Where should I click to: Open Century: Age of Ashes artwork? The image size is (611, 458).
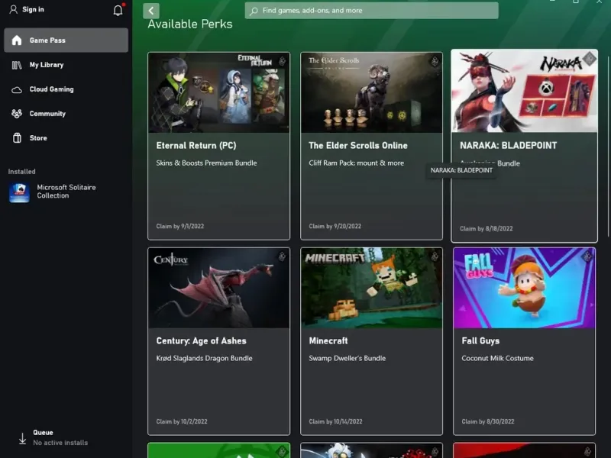218,289
